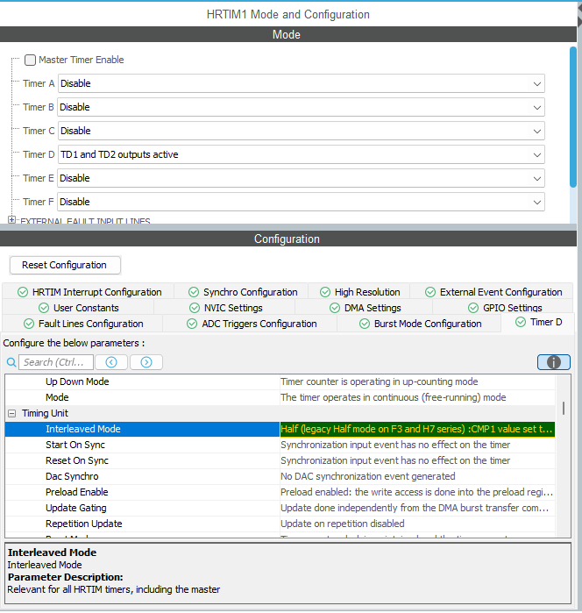This screenshot has width=582, height=613.
Task: Open the Timer E mode dropdown
Action: pos(301,178)
